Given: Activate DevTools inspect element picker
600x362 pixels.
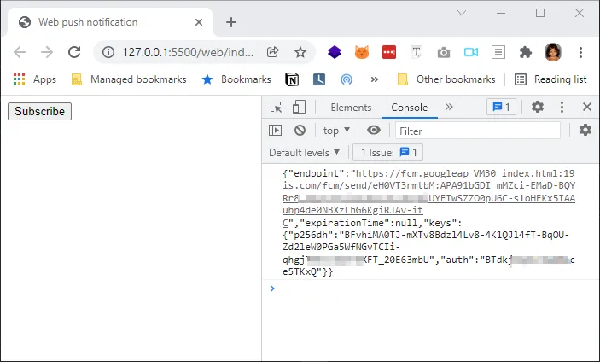Looking at the screenshot, I should coord(276,107).
